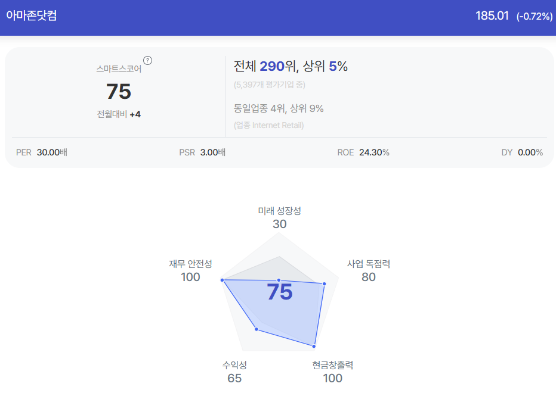Click the 아마존닷컴 company title
This screenshot has height=396, width=556.
32,15
